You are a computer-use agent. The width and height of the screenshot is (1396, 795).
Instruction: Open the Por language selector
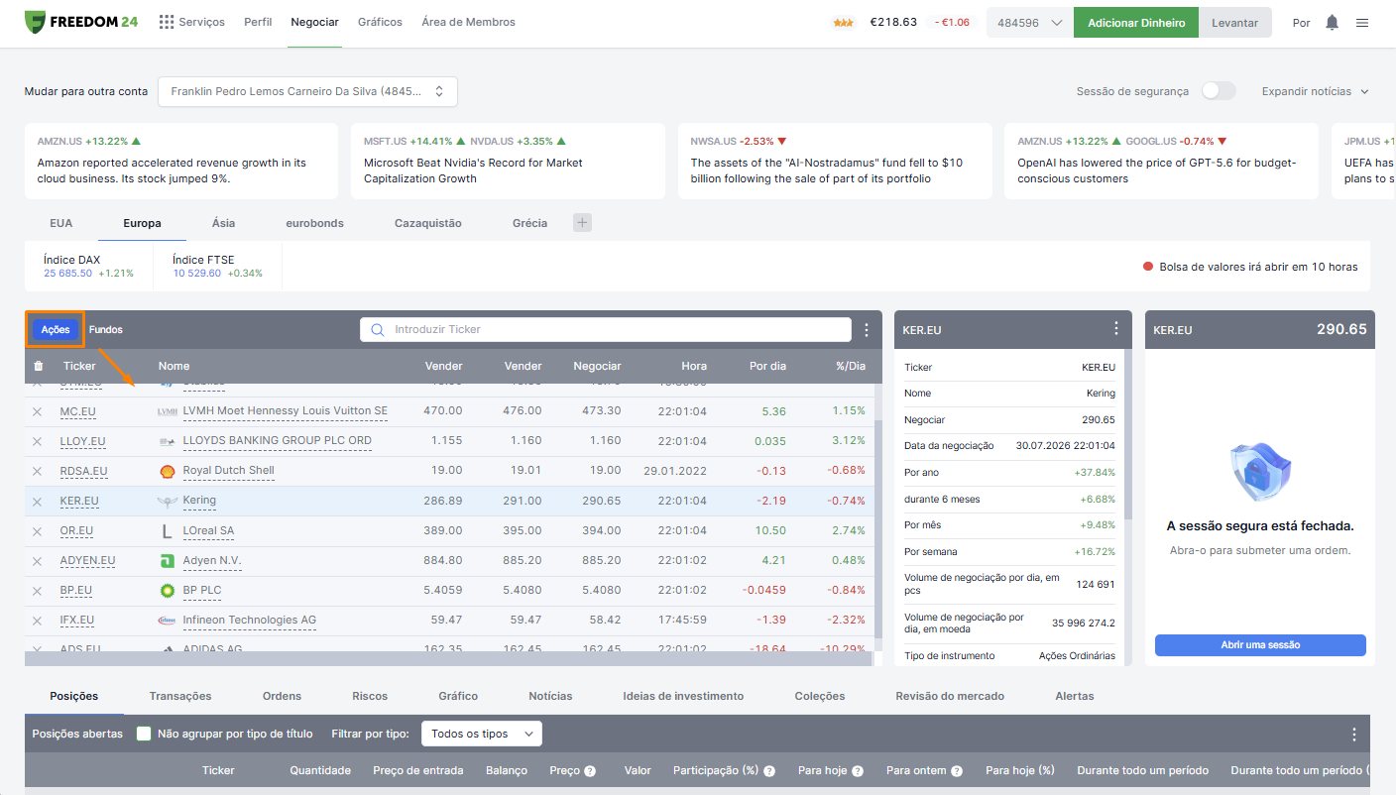(x=1302, y=23)
